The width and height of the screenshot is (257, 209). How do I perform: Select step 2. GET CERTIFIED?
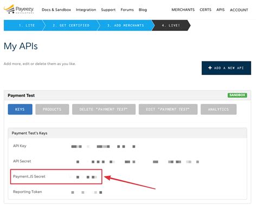(71, 26)
